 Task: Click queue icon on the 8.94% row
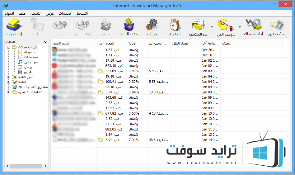click(100, 92)
